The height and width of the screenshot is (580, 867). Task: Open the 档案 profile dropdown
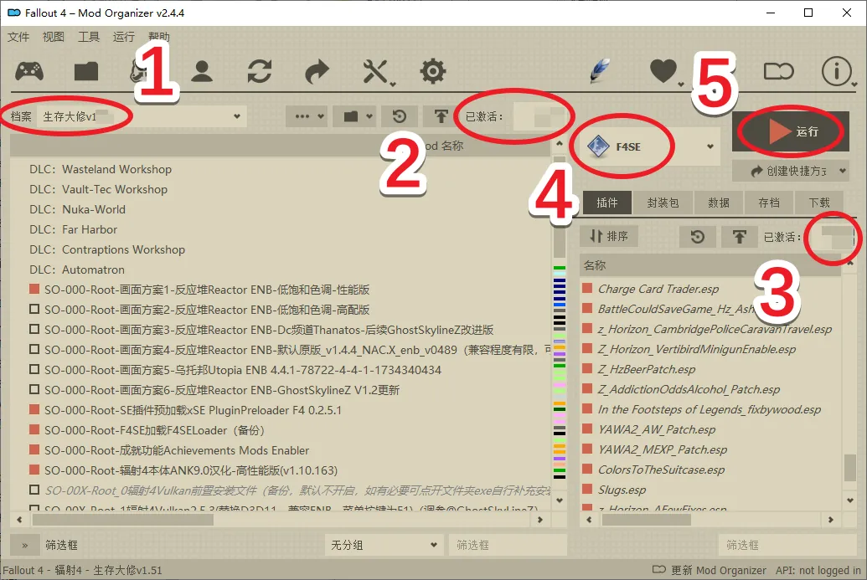(x=142, y=116)
